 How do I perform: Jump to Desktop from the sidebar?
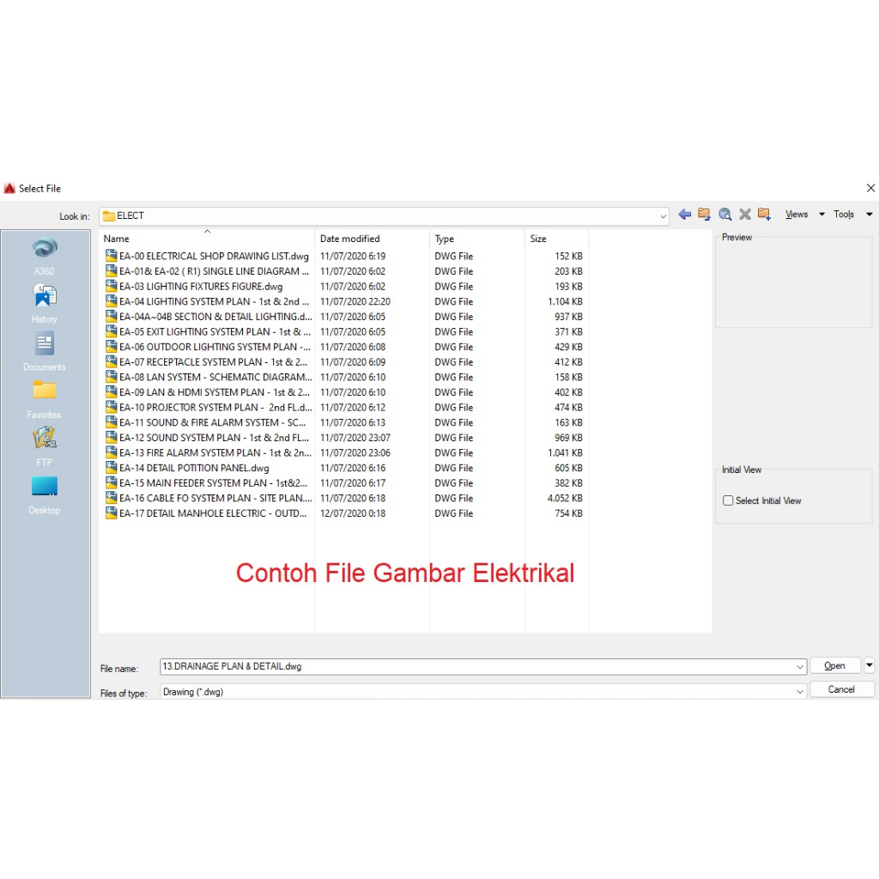click(x=45, y=488)
